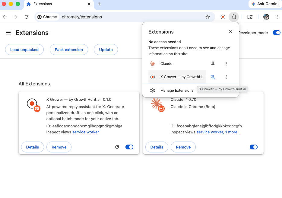Click Pack extension button
The width and height of the screenshot is (282, 198).
[69, 50]
